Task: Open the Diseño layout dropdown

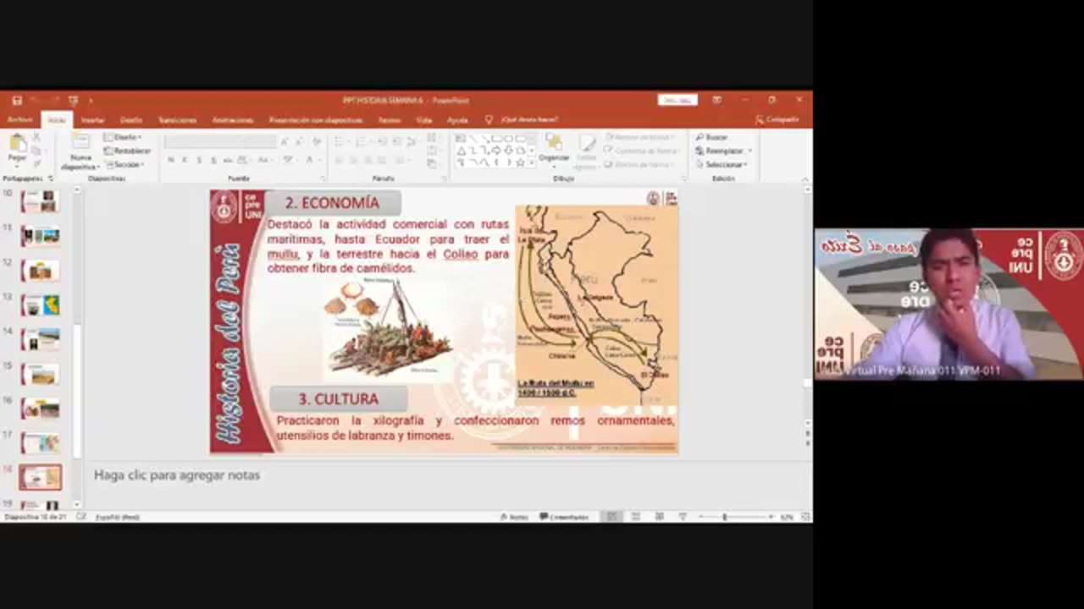Action: pos(123,137)
